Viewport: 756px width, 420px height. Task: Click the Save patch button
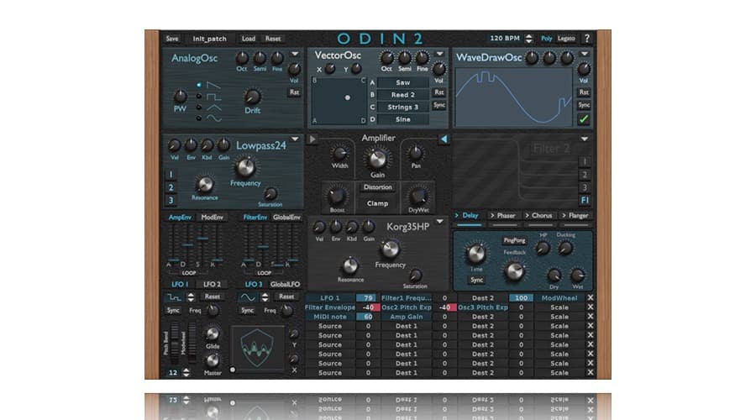172,39
